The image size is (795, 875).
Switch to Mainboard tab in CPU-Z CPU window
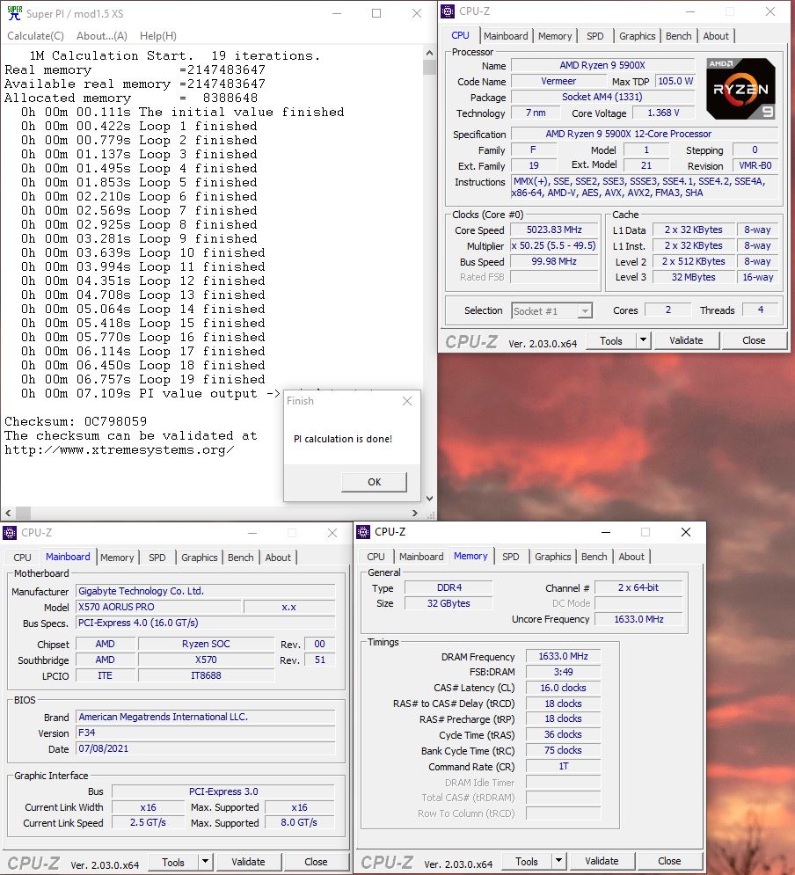[x=506, y=36]
